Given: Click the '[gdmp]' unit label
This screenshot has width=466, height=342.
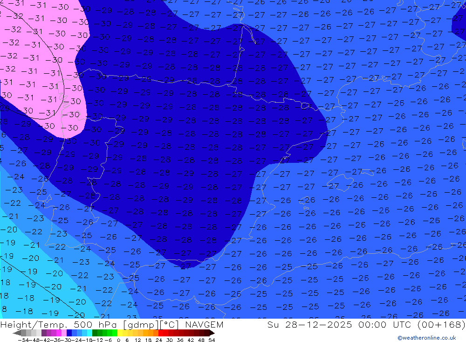Looking at the screenshot, I should click(141, 325).
